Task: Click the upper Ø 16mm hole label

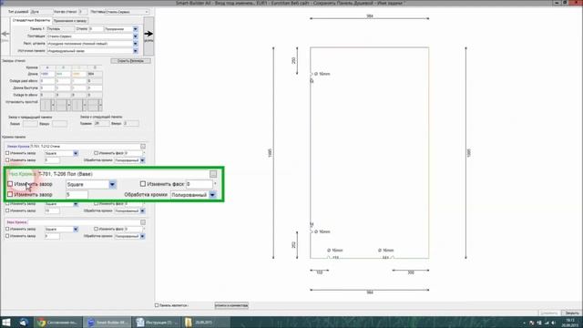Action: [x=322, y=74]
